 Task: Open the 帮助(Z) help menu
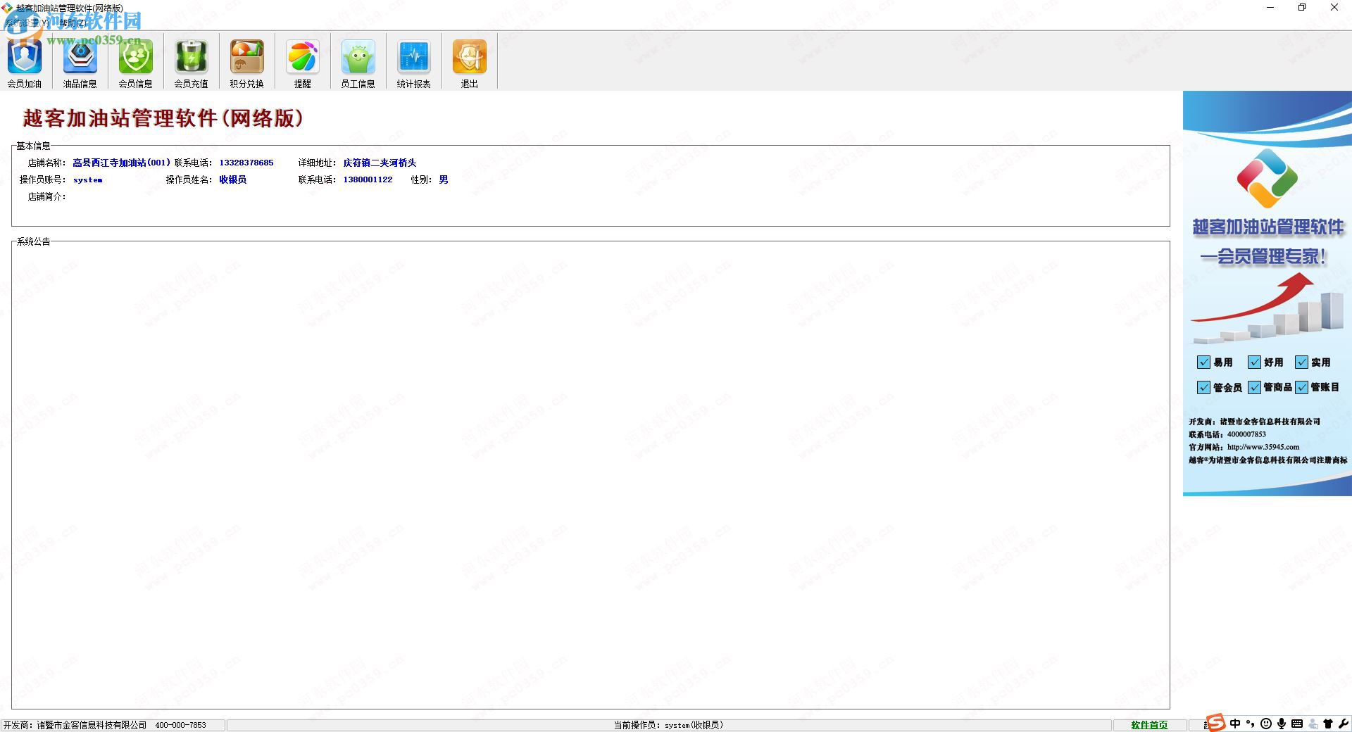pos(73,23)
